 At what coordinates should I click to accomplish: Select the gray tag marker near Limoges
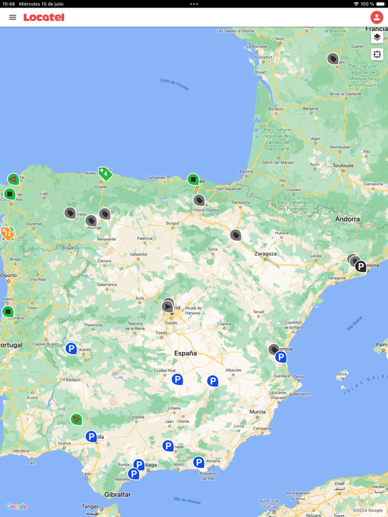click(333, 59)
